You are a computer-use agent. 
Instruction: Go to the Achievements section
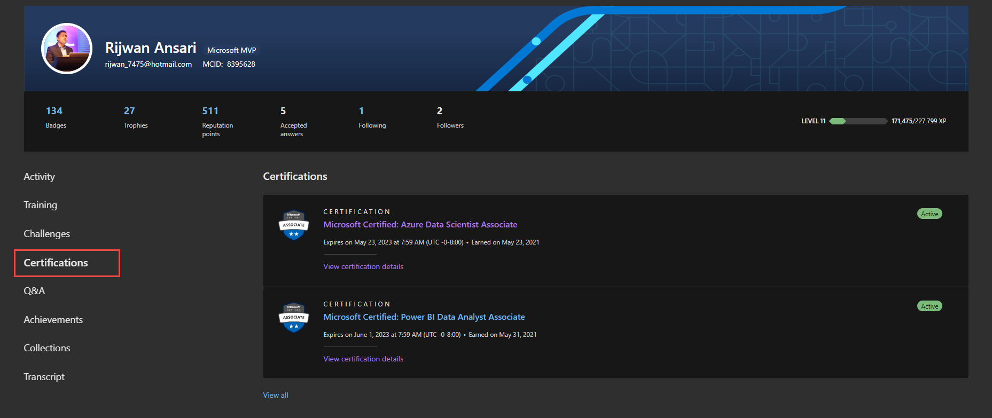point(53,320)
